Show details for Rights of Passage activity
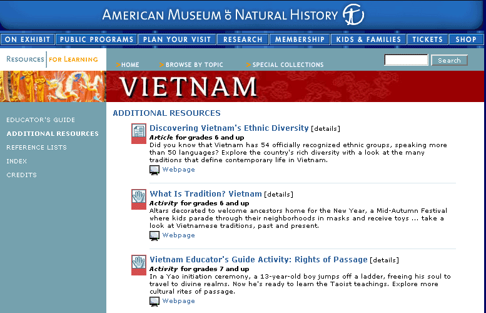The width and height of the screenshot is (486, 313). click(384, 260)
